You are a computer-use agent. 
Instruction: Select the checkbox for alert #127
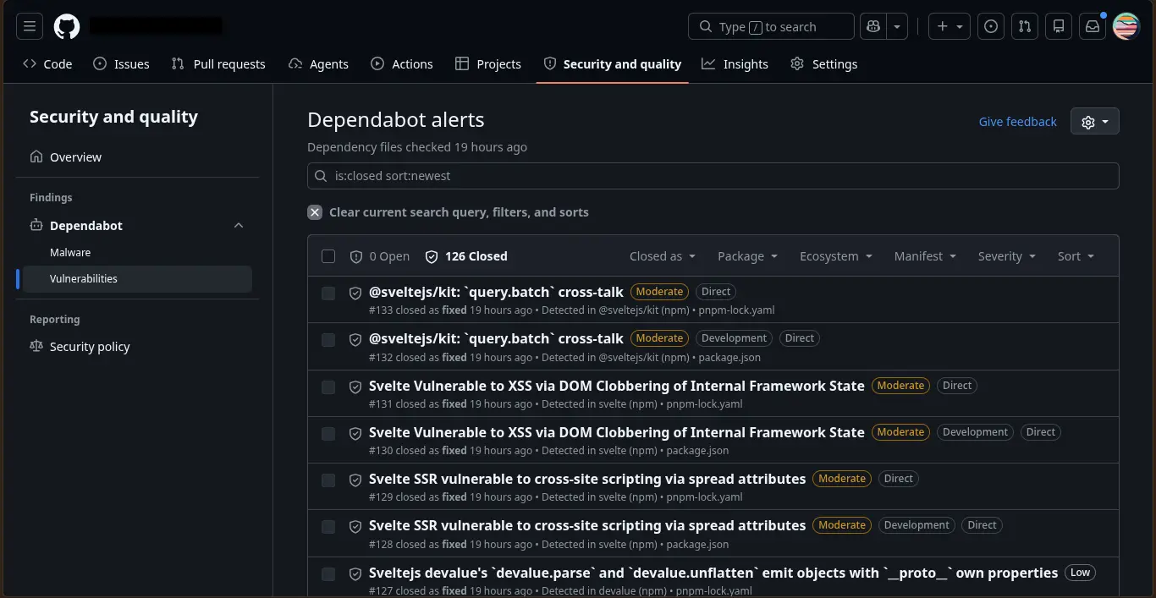(328, 573)
